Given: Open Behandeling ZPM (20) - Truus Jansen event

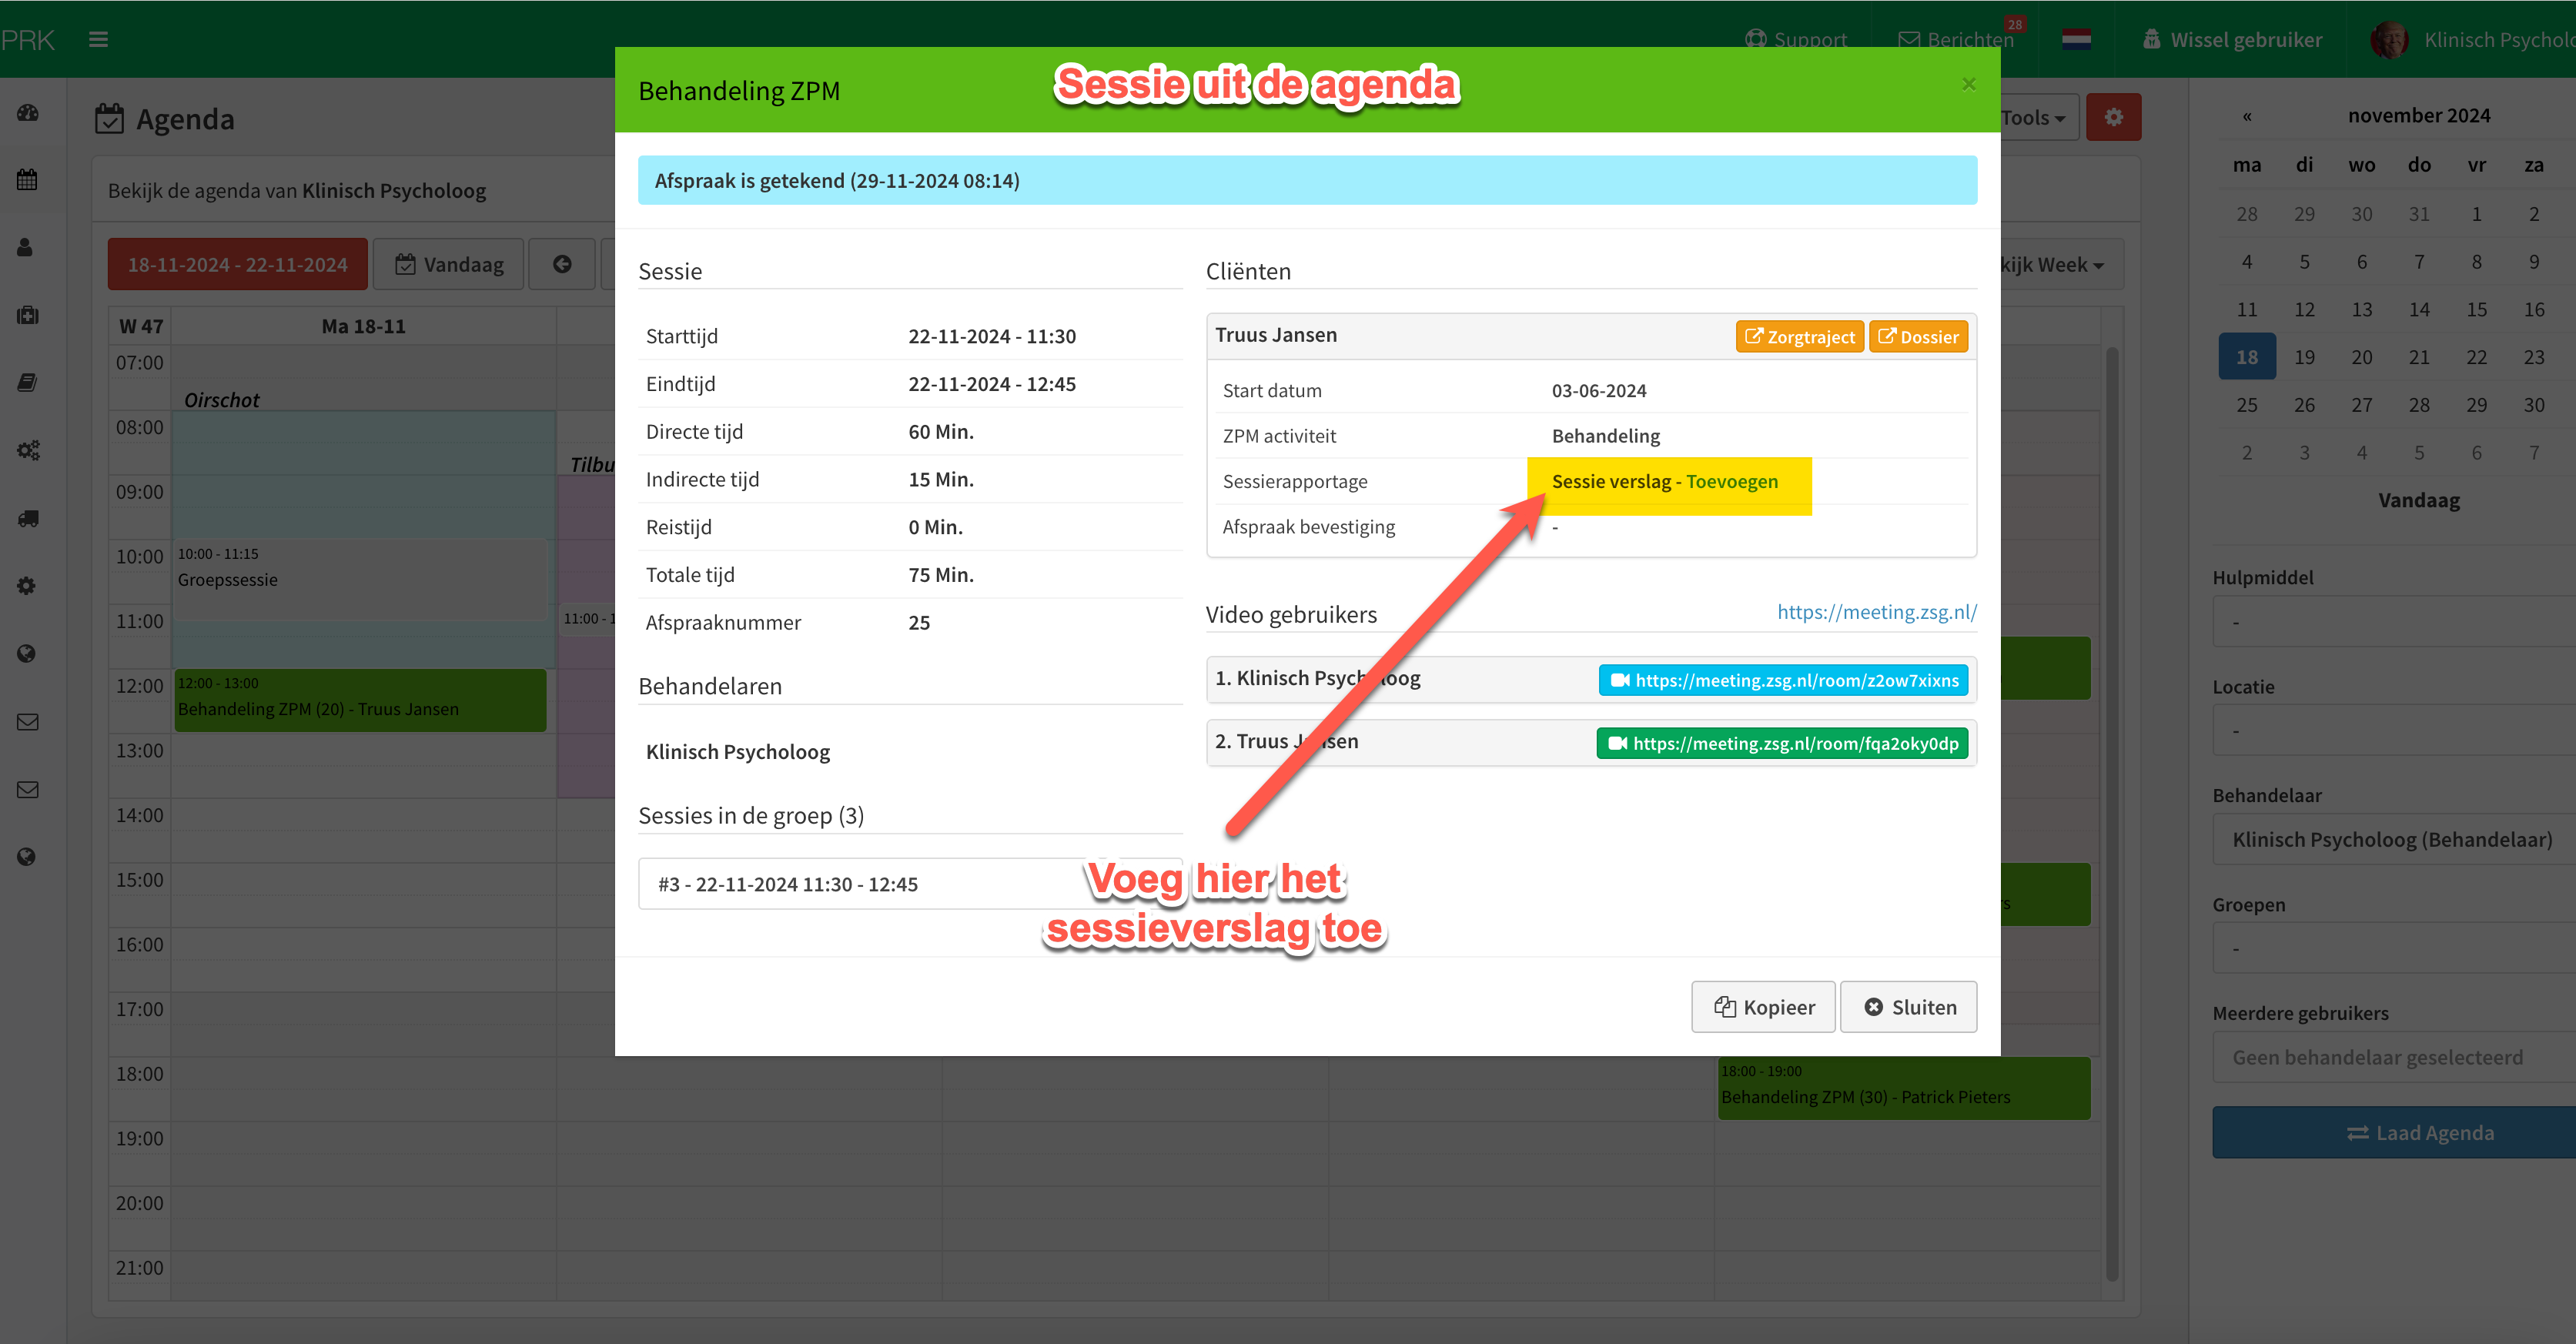Looking at the screenshot, I should click(361, 700).
